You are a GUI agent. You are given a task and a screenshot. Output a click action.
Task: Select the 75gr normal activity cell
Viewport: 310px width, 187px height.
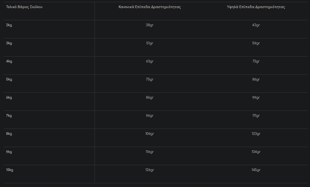(150, 79)
